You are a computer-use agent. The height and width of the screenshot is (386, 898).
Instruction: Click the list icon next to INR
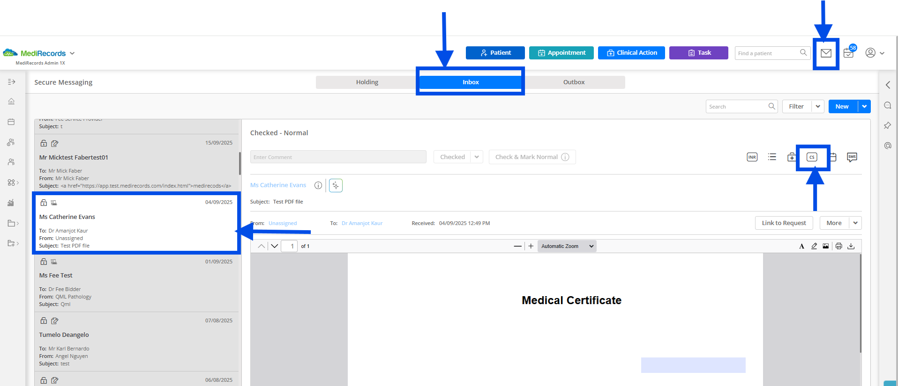point(772,157)
